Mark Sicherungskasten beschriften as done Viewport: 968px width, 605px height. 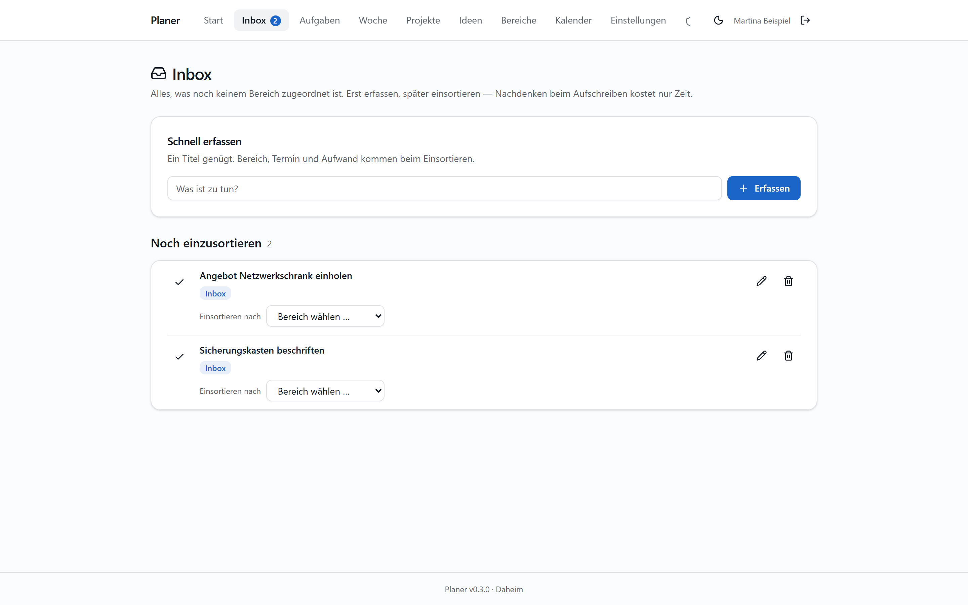pos(179,357)
